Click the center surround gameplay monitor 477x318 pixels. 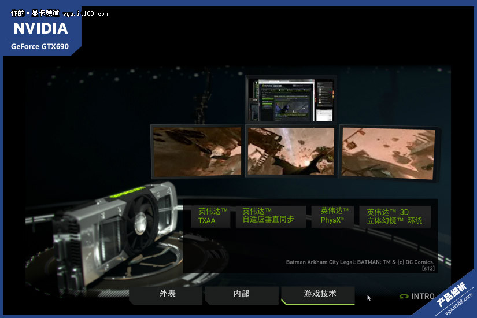291,151
